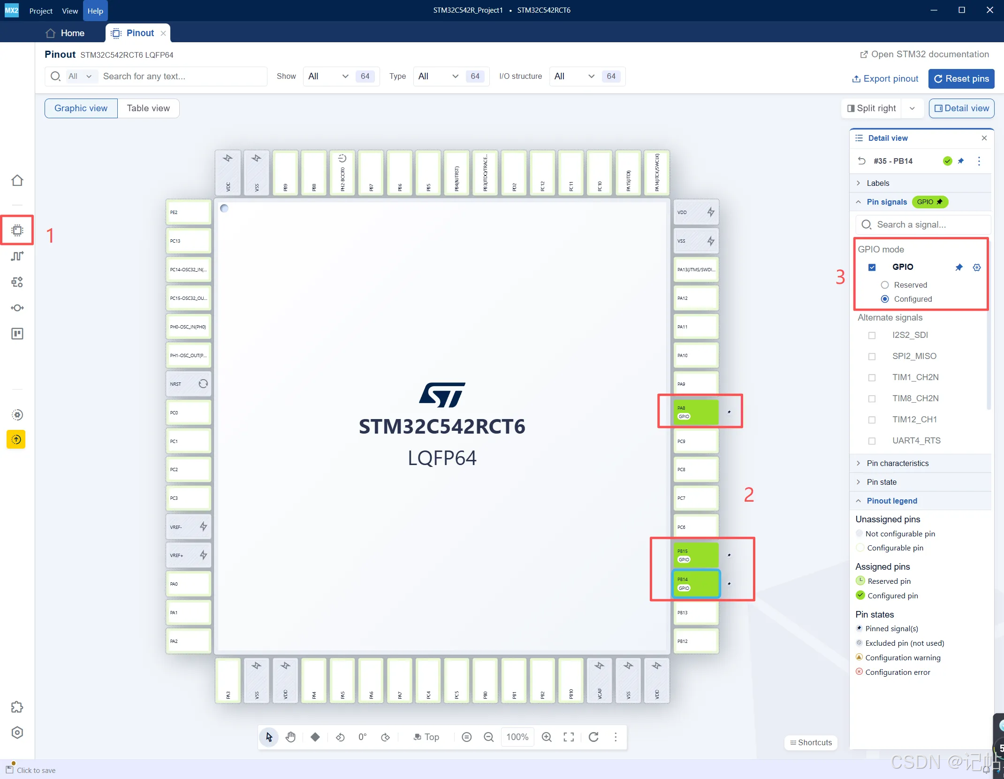The height and width of the screenshot is (779, 1004).
Task: Uncheck the GPIO mode checkbox
Action: 872,267
